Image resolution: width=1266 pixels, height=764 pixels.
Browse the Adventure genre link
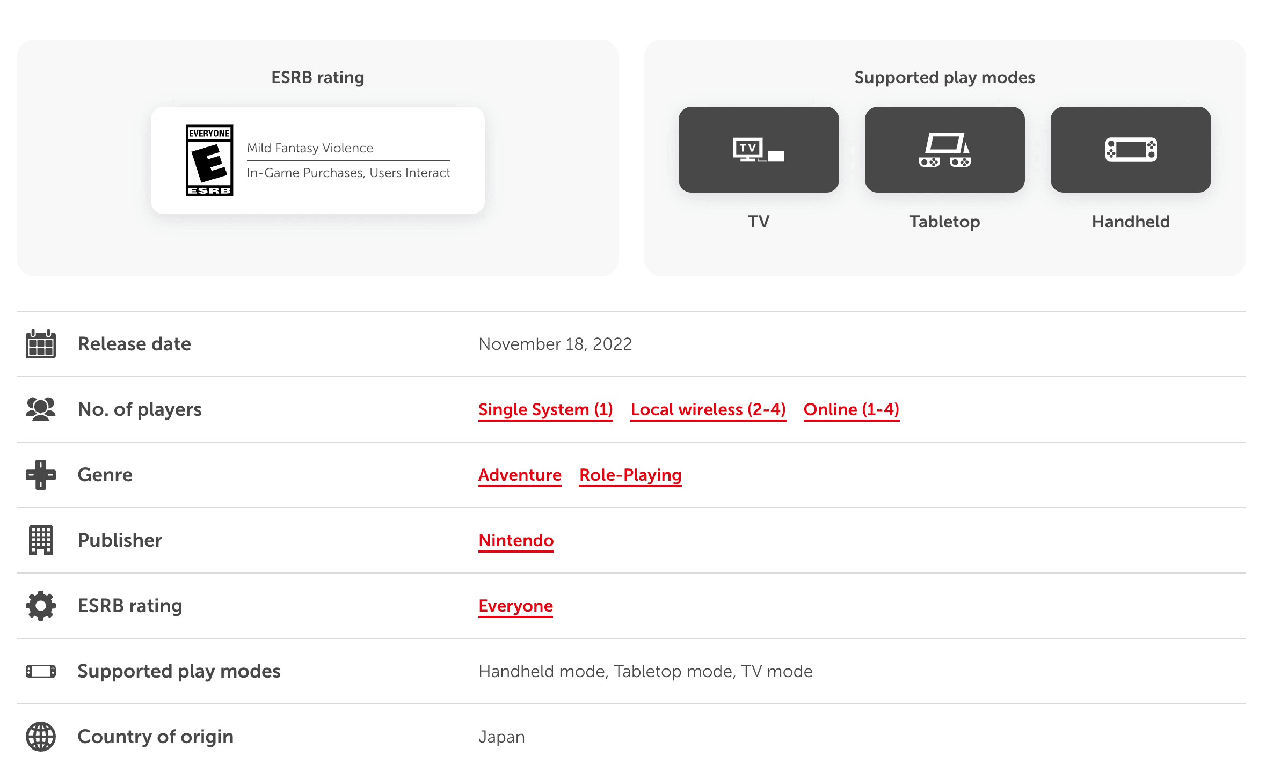pos(520,475)
